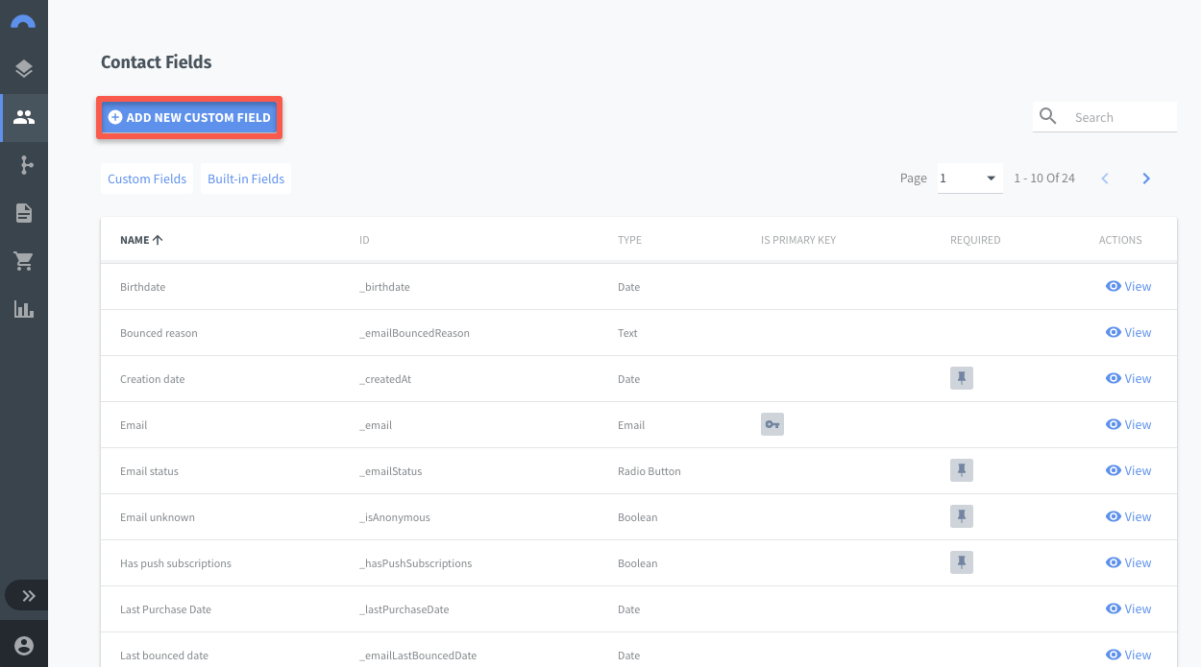Click the _emailStatus ID cell
This screenshot has height=667, width=1201.
pyautogui.click(x=390, y=471)
